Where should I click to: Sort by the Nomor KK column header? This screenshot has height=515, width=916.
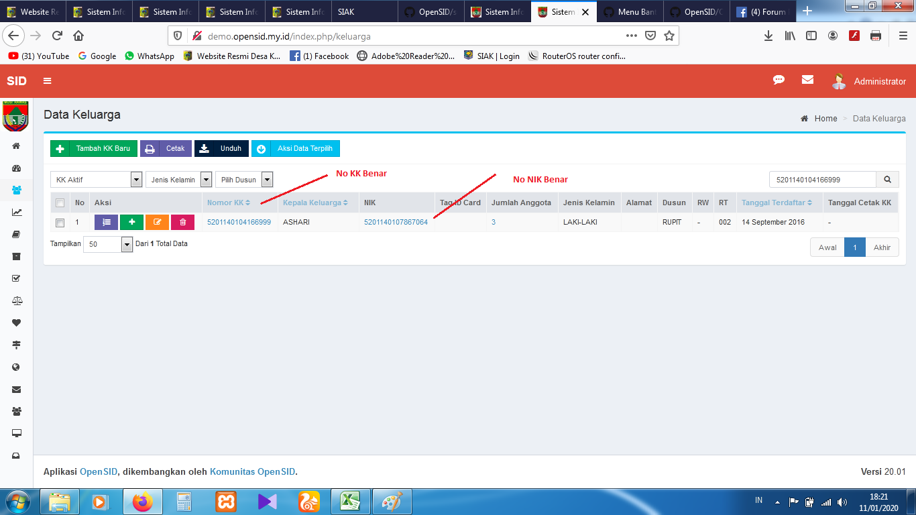click(229, 203)
